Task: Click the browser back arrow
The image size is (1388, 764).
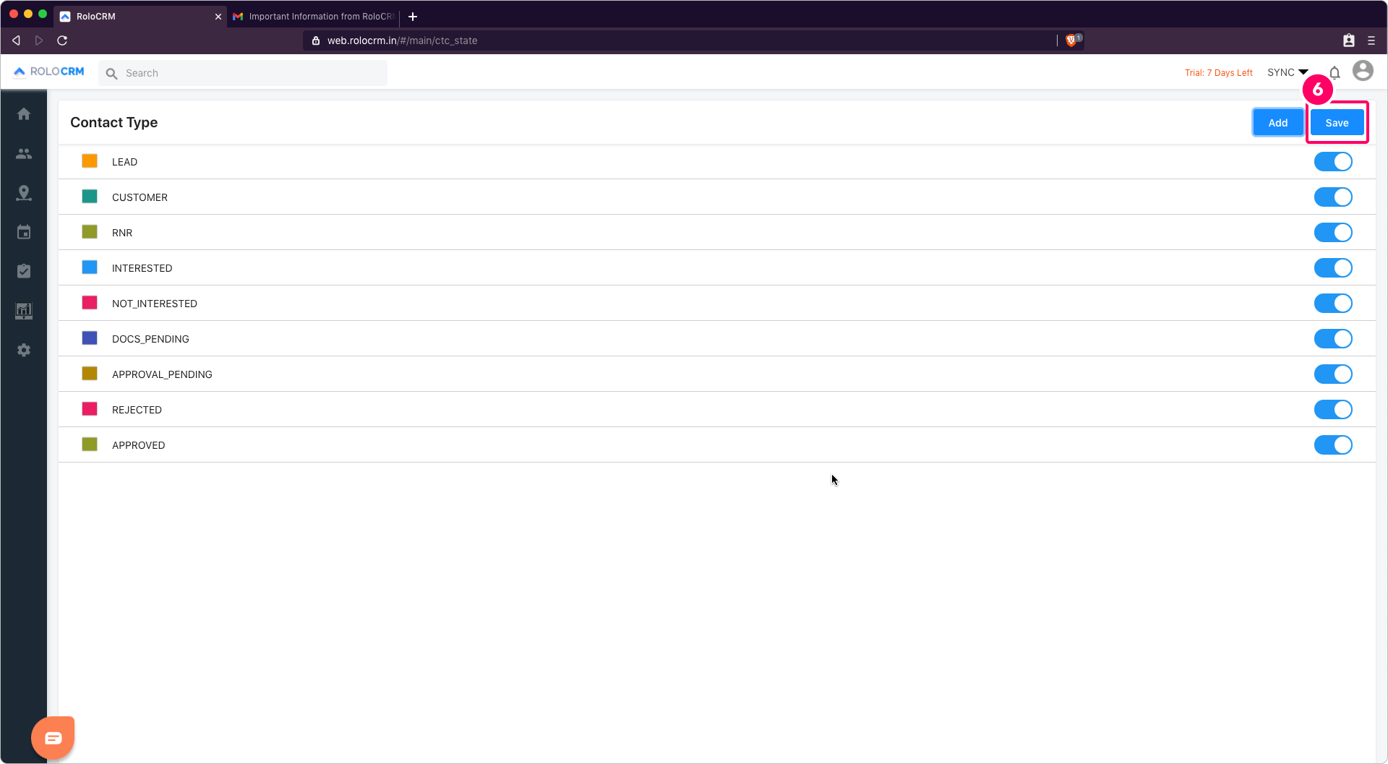Action: coord(16,40)
